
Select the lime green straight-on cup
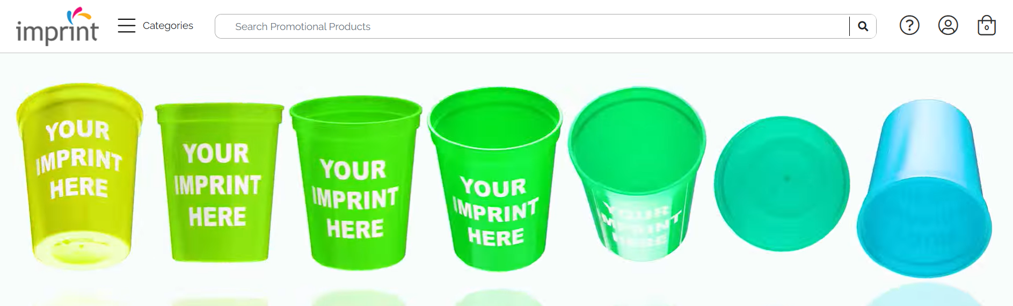click(219, 183)
